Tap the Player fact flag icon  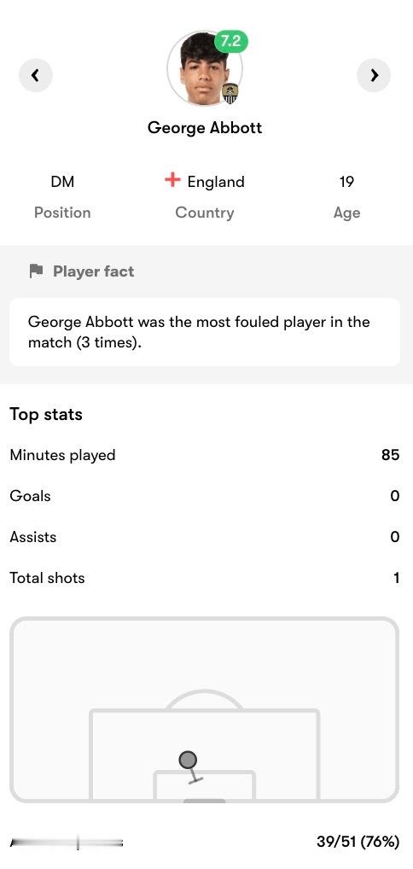click(36, 271)
